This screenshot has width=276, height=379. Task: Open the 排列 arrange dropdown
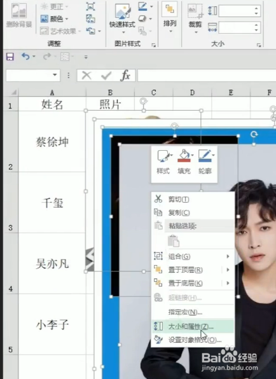point(170,17)
